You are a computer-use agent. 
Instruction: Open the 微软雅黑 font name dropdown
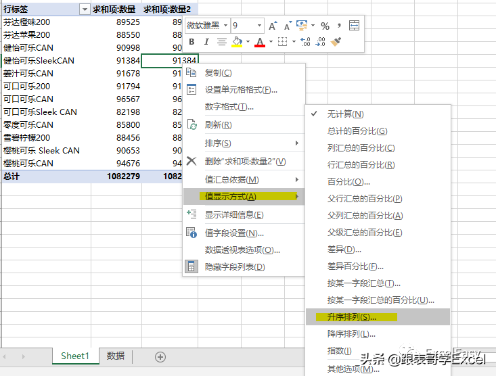[225, 25]
